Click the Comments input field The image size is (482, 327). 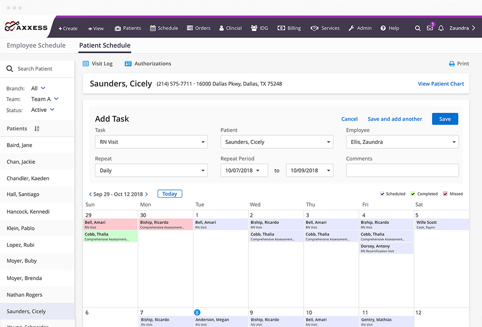pos(402,170)
